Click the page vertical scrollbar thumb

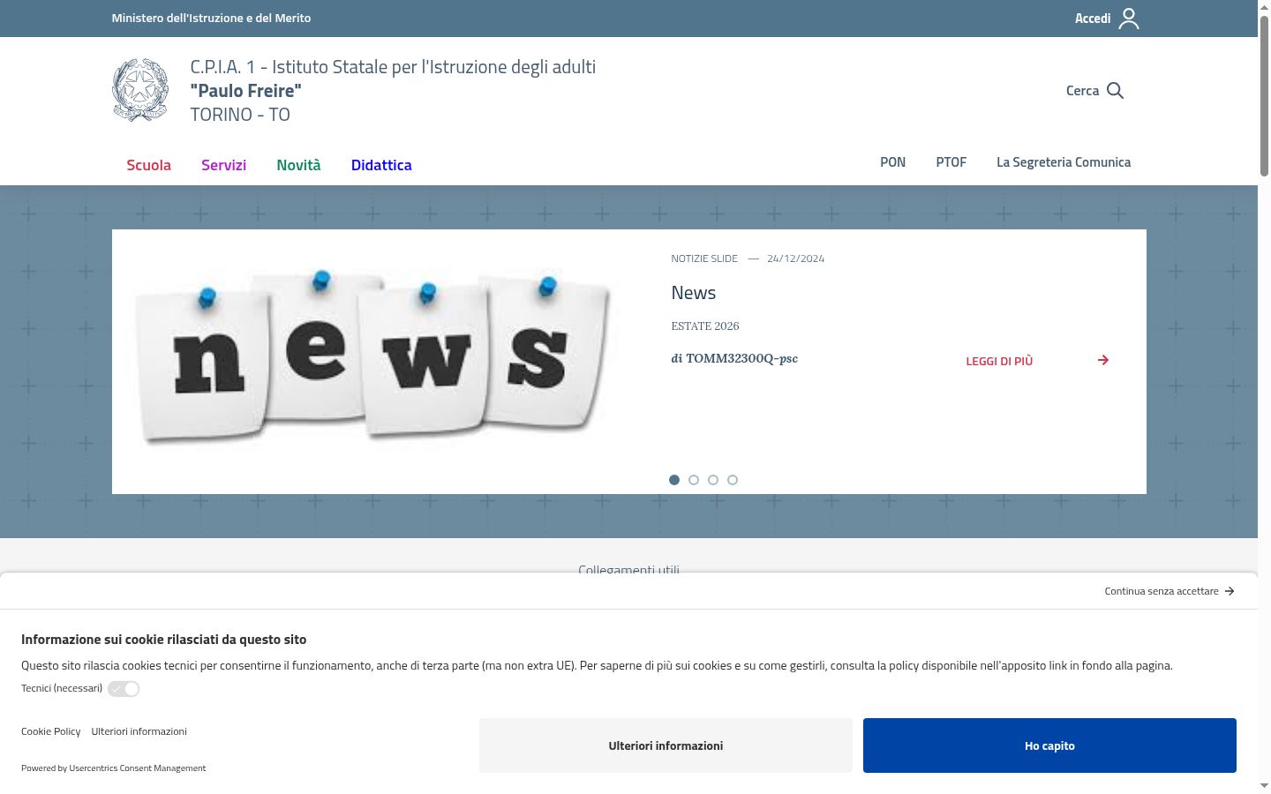pos(1264,97)
